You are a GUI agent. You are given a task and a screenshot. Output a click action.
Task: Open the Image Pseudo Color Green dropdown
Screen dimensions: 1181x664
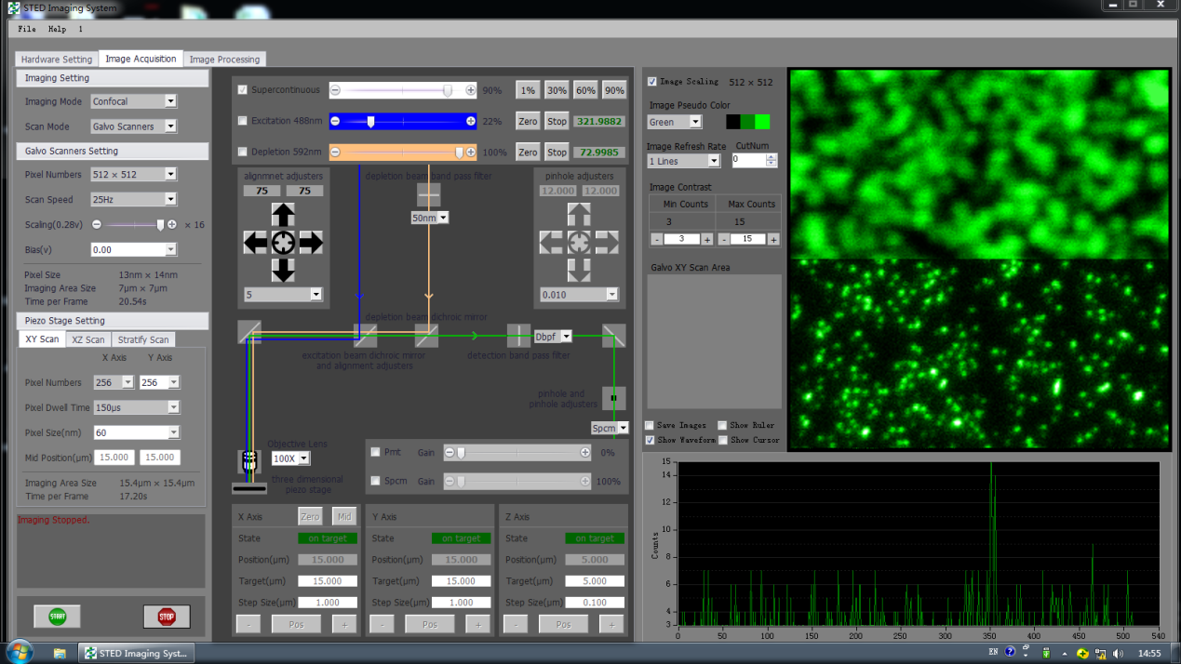point(675,122)
